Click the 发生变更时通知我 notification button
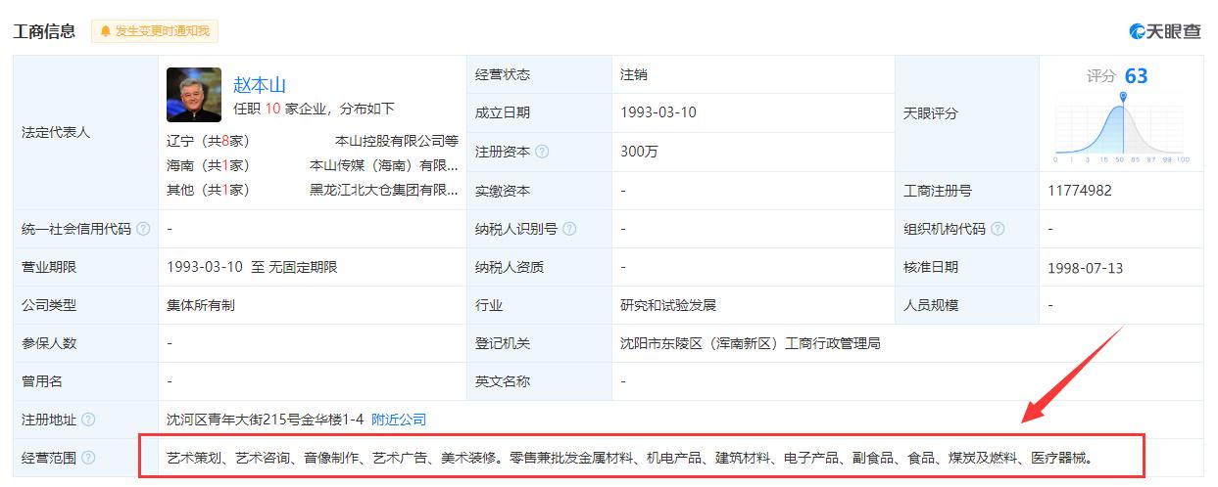The width and height of the screenshot is (1218, 487). point(155,31)
